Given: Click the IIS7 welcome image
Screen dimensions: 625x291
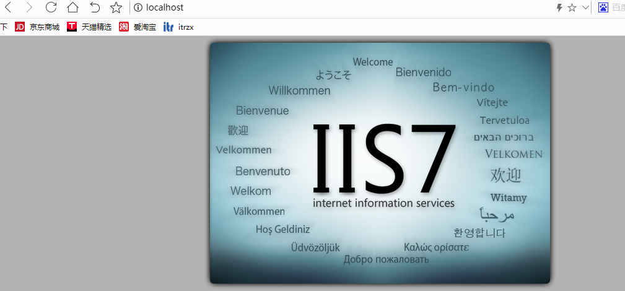Looking at the screenshot, I should point(380,163).
